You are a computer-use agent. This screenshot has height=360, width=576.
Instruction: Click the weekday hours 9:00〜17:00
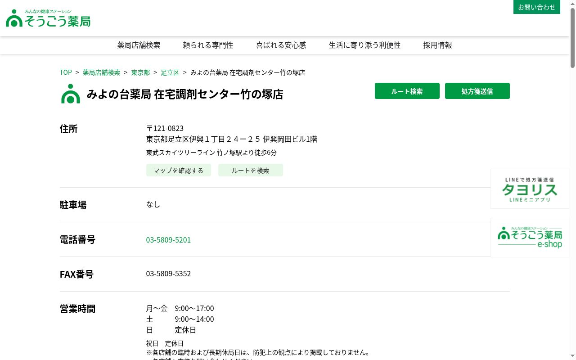click(x=194, y=308)
